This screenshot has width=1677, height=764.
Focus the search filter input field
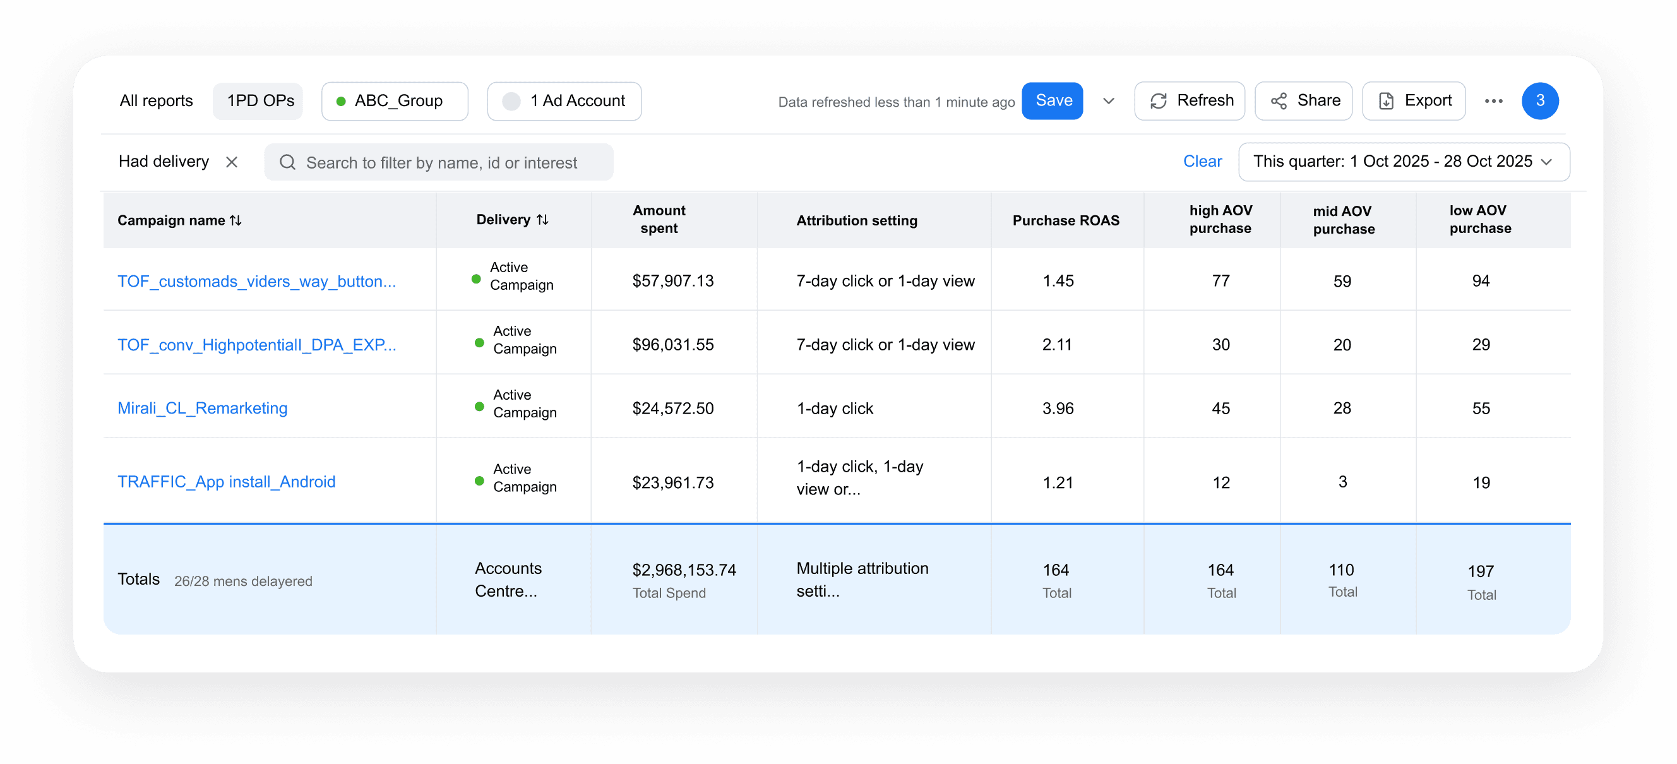pyautogui.click(x=449, y=162)
